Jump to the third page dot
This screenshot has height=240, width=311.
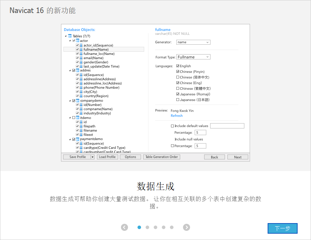[x=155, y=227]
